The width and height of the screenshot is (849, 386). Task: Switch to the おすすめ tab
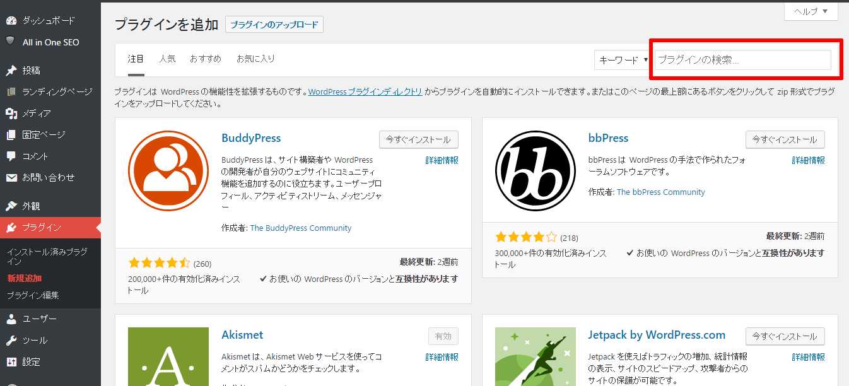tap(206, 59)
